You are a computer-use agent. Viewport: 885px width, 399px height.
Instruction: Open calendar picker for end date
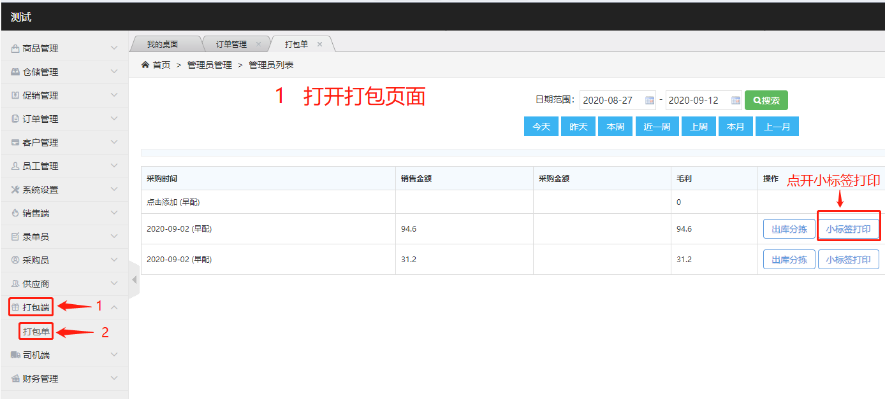pyautogui.click(x=735, y=101)
